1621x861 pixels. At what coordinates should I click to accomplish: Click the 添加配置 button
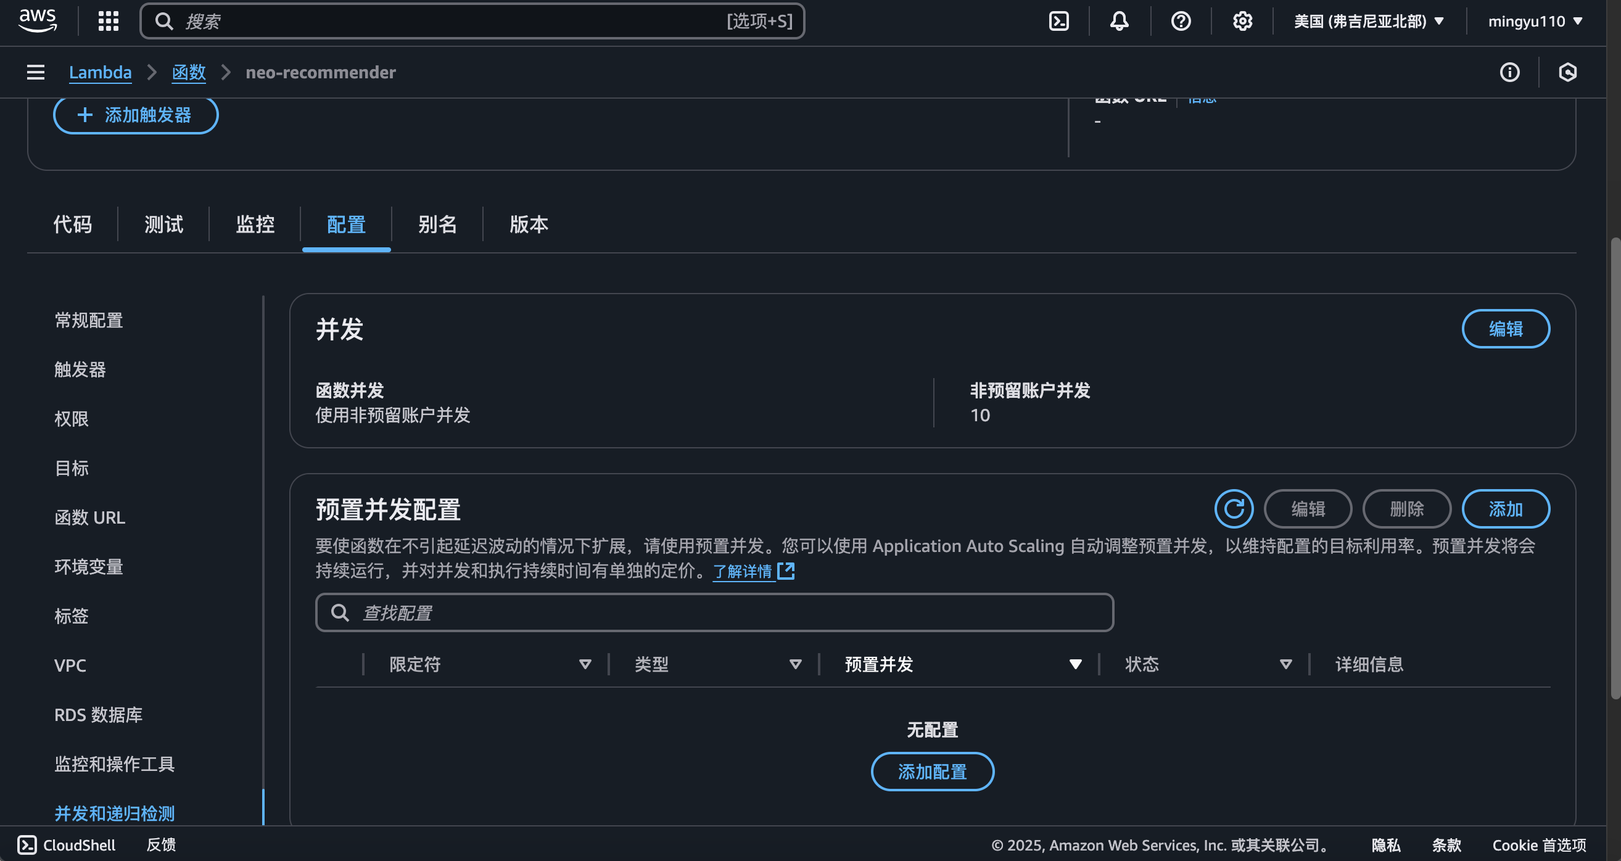tap(932, 772)
